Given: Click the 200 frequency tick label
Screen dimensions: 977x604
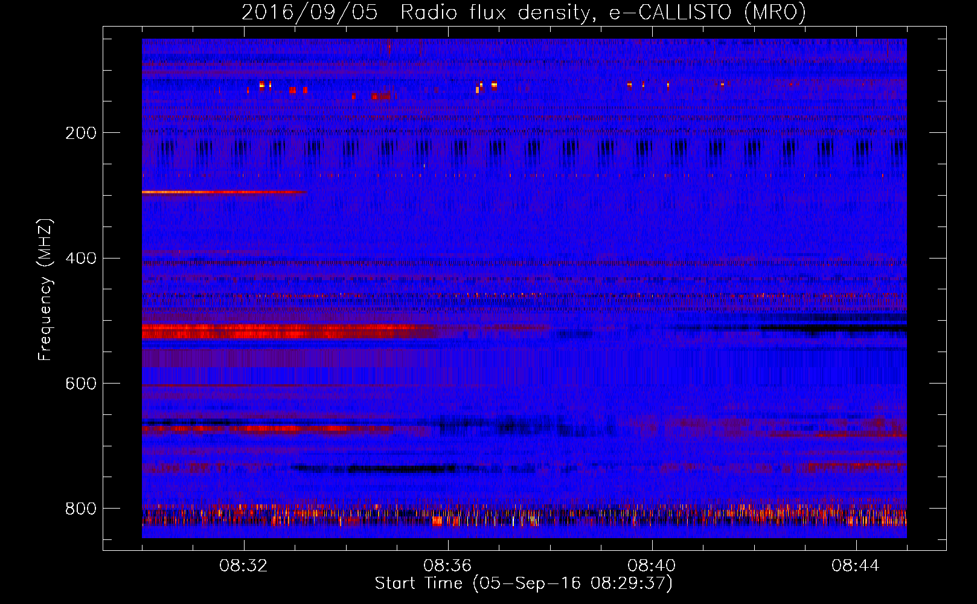Looking at the screenshot, I should (81, 133).
